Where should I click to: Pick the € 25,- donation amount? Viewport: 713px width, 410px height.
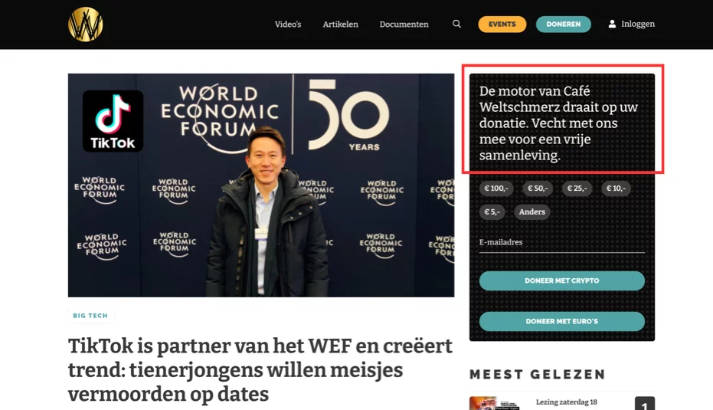click(577, 189)
